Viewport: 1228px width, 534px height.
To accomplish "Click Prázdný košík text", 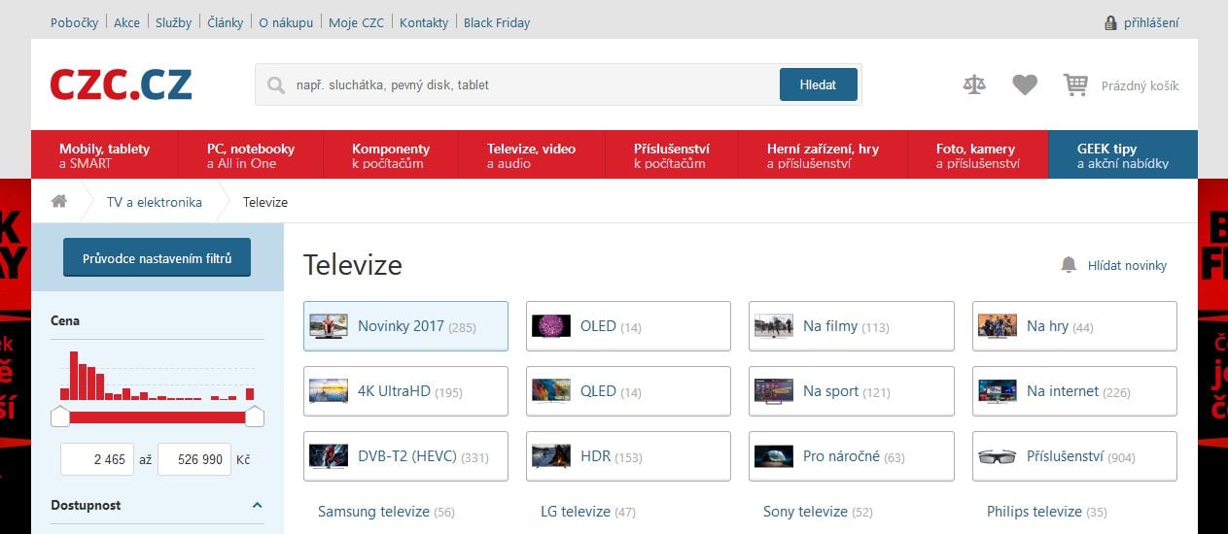I will (x=1140, y=85).
